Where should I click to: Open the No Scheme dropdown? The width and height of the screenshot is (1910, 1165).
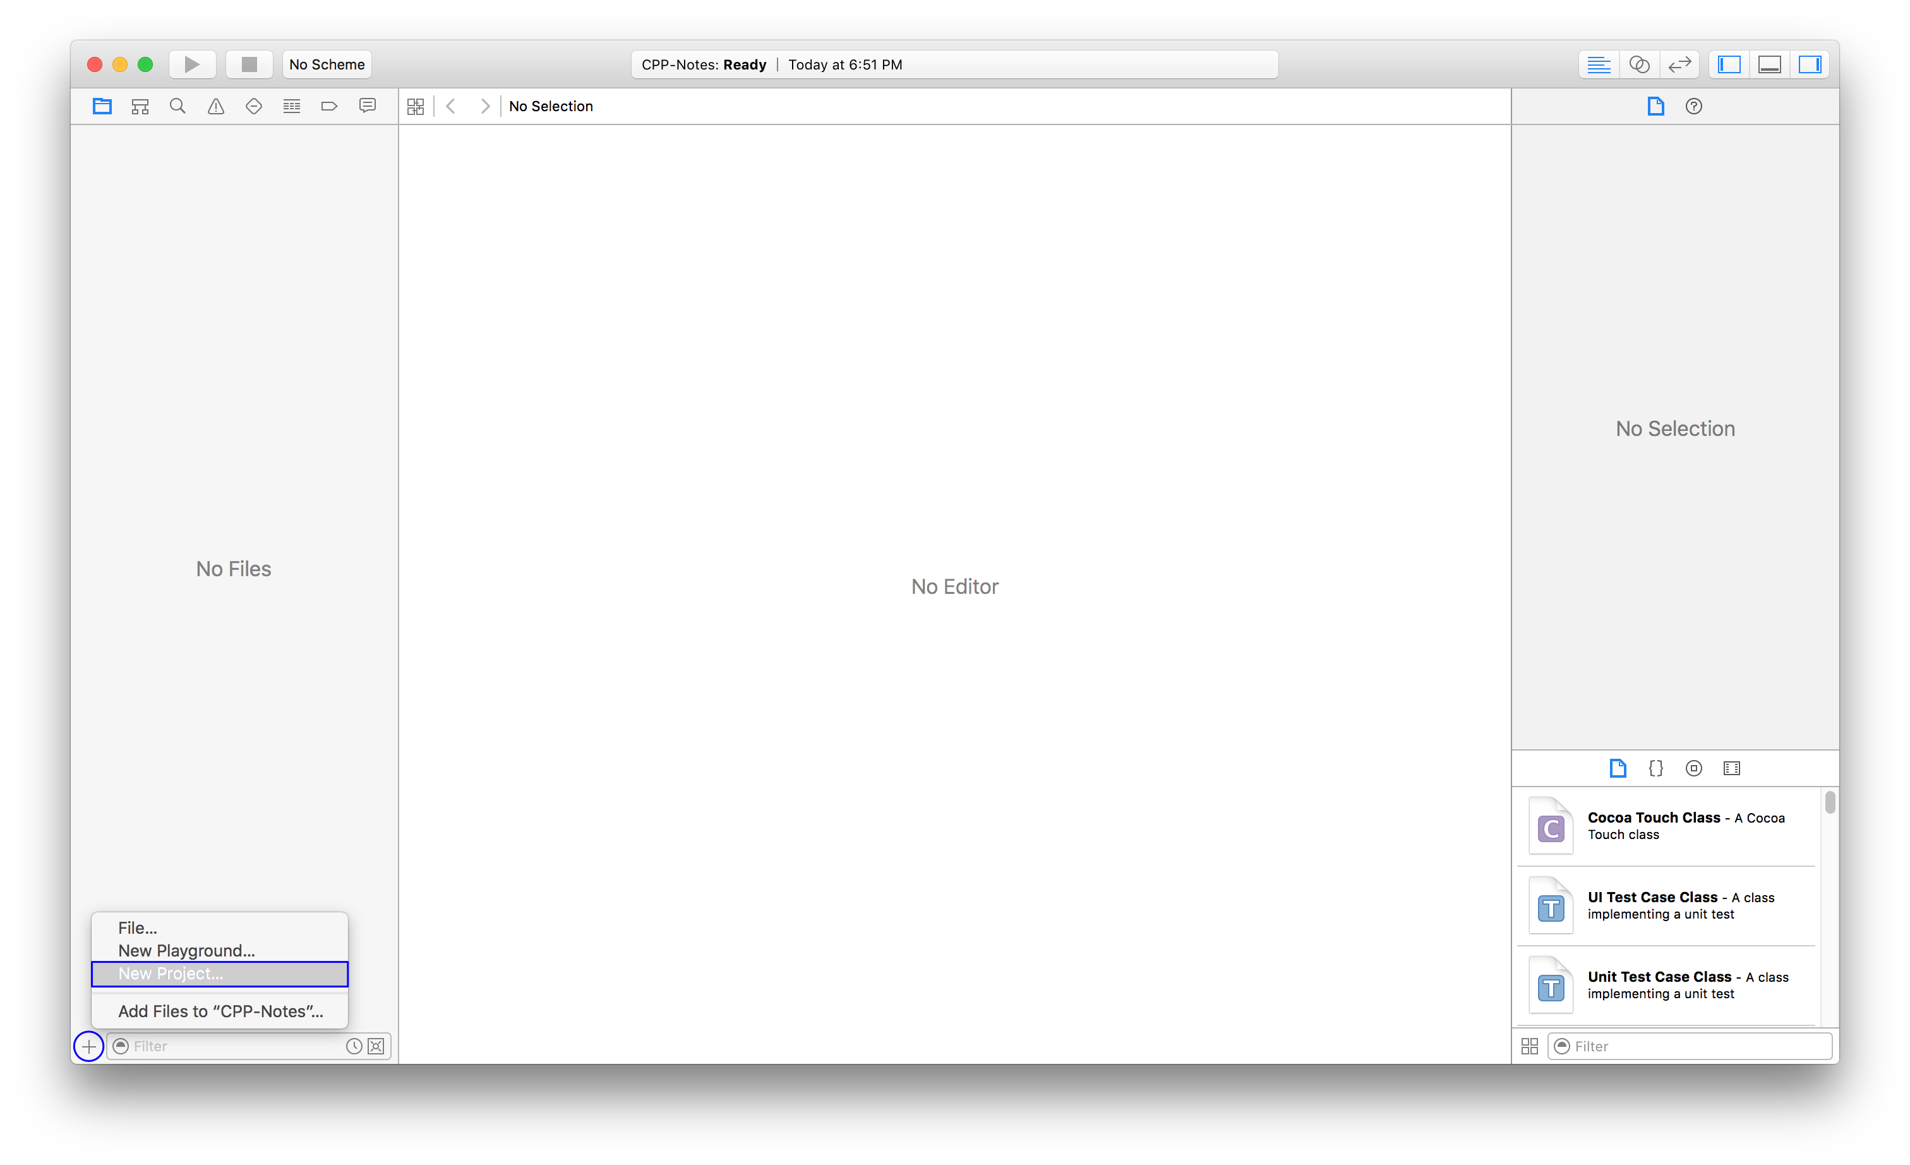click(x=327, y=64)
